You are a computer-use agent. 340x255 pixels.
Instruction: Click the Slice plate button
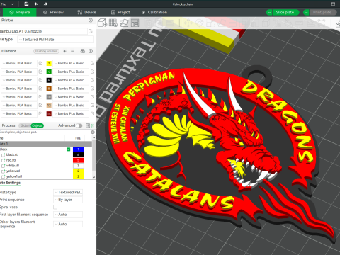click(x=285, y=12)
